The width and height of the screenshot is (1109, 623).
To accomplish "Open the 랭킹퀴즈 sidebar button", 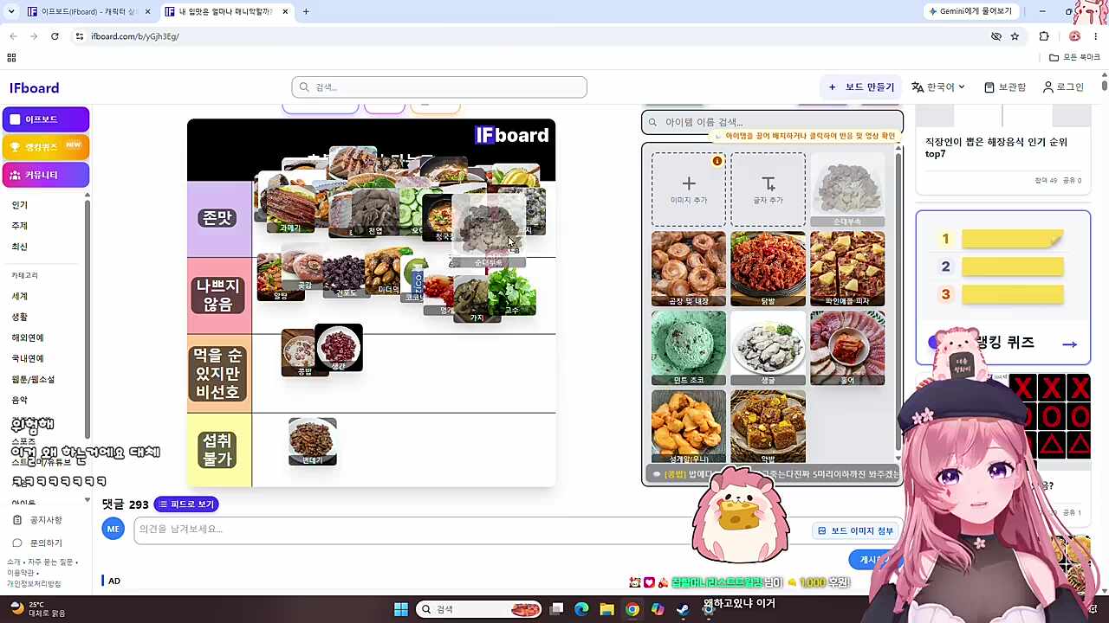I will click(x=46, y=147).
